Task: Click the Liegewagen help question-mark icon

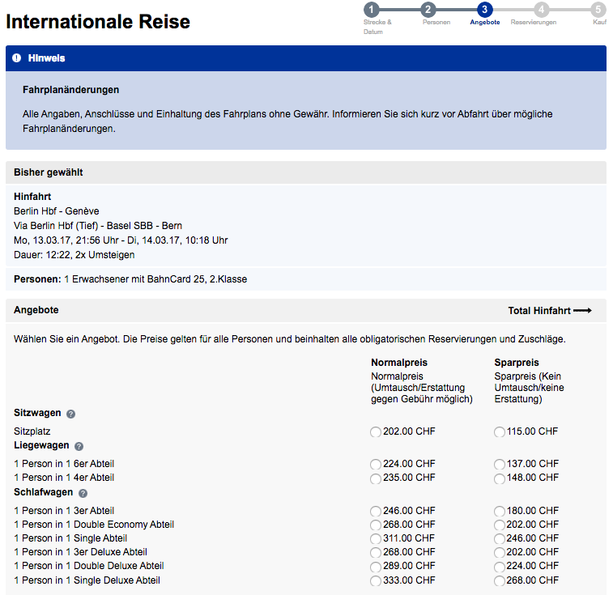Action: point(79,446)
